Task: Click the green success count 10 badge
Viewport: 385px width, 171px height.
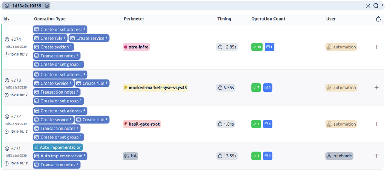Action: [x=257, y=47]
